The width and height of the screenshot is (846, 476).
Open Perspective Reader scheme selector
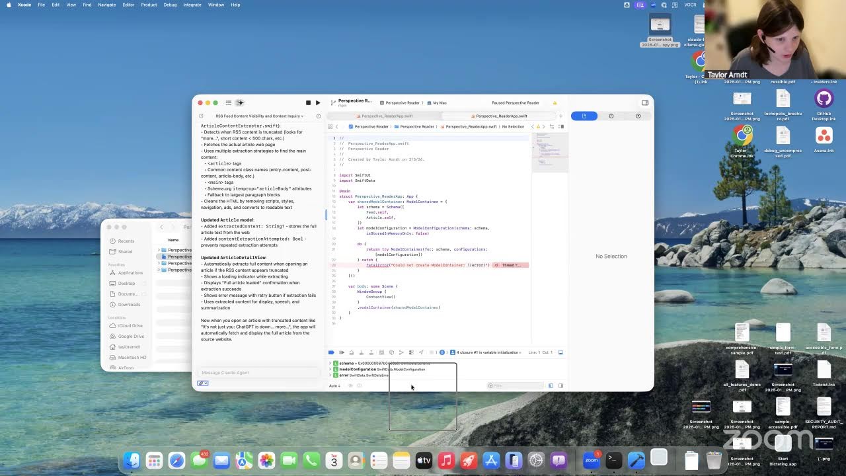click(x=401, y=102)
